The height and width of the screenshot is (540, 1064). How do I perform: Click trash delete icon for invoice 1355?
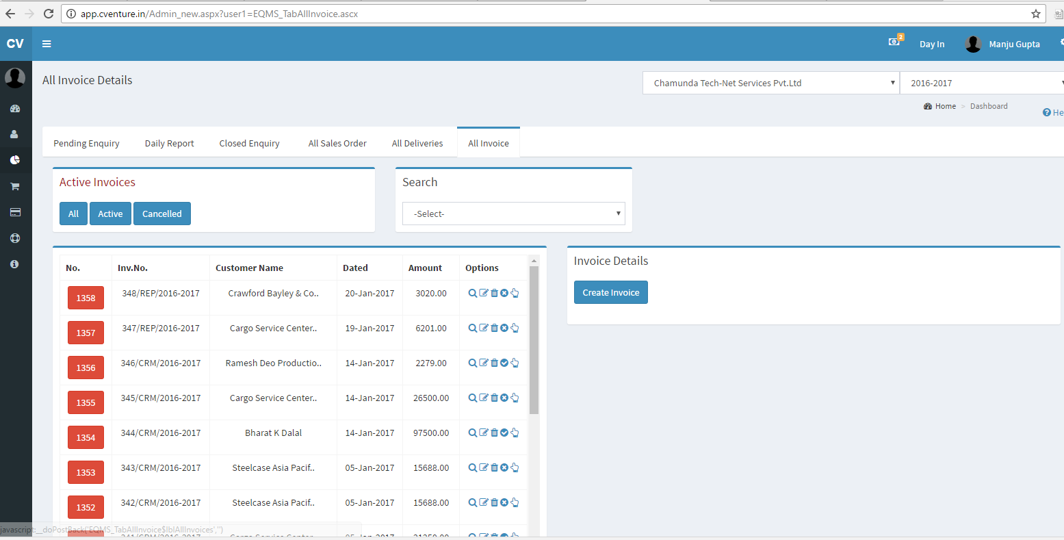494,398
